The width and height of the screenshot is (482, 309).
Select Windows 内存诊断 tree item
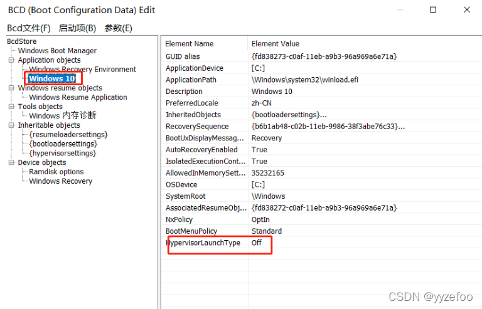click(x=63, y=116)
